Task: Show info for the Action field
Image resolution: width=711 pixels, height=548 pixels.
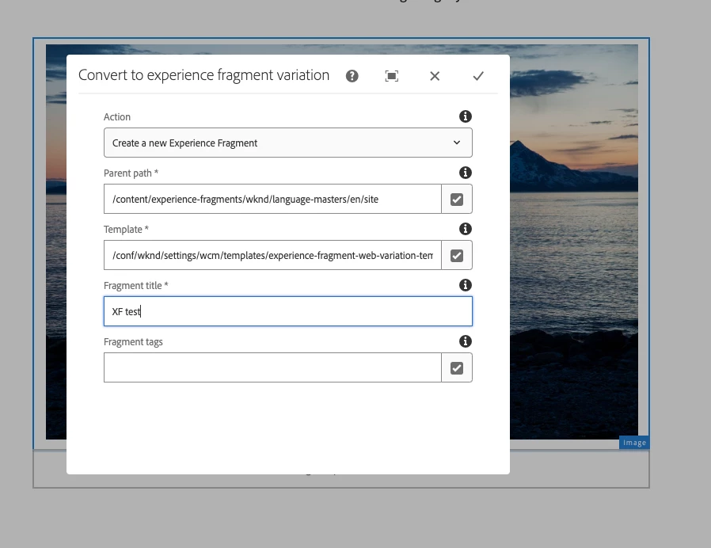Action: tap(466, 116)
